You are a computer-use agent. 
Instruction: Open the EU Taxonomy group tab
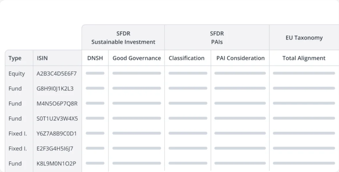pyautogui.click(x=304, y=38)
